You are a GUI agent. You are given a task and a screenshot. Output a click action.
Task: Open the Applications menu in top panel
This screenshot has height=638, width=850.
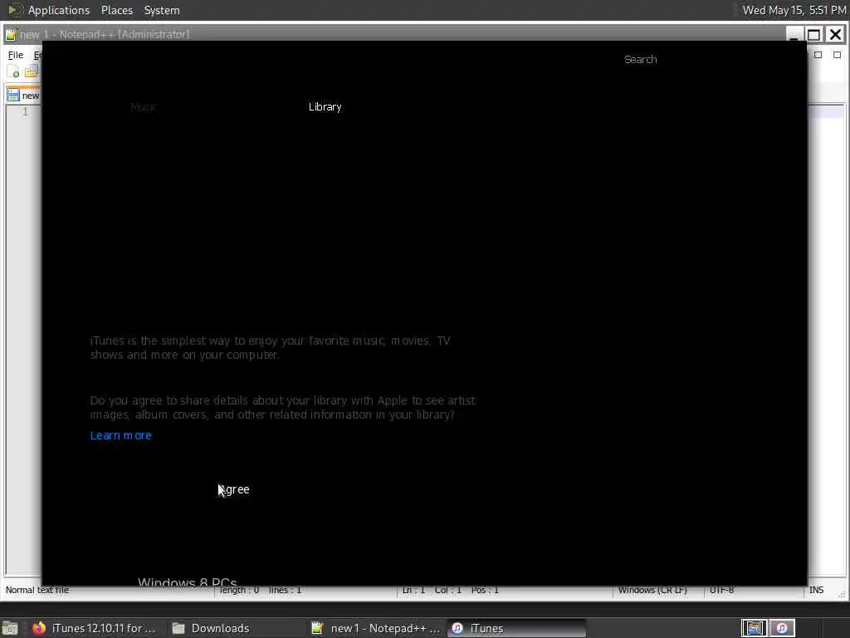pos(59,10)
